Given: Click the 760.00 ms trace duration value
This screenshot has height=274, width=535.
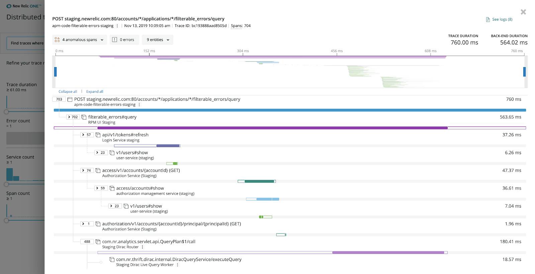Looking at the screenshot, I should [x=464, y=42].
